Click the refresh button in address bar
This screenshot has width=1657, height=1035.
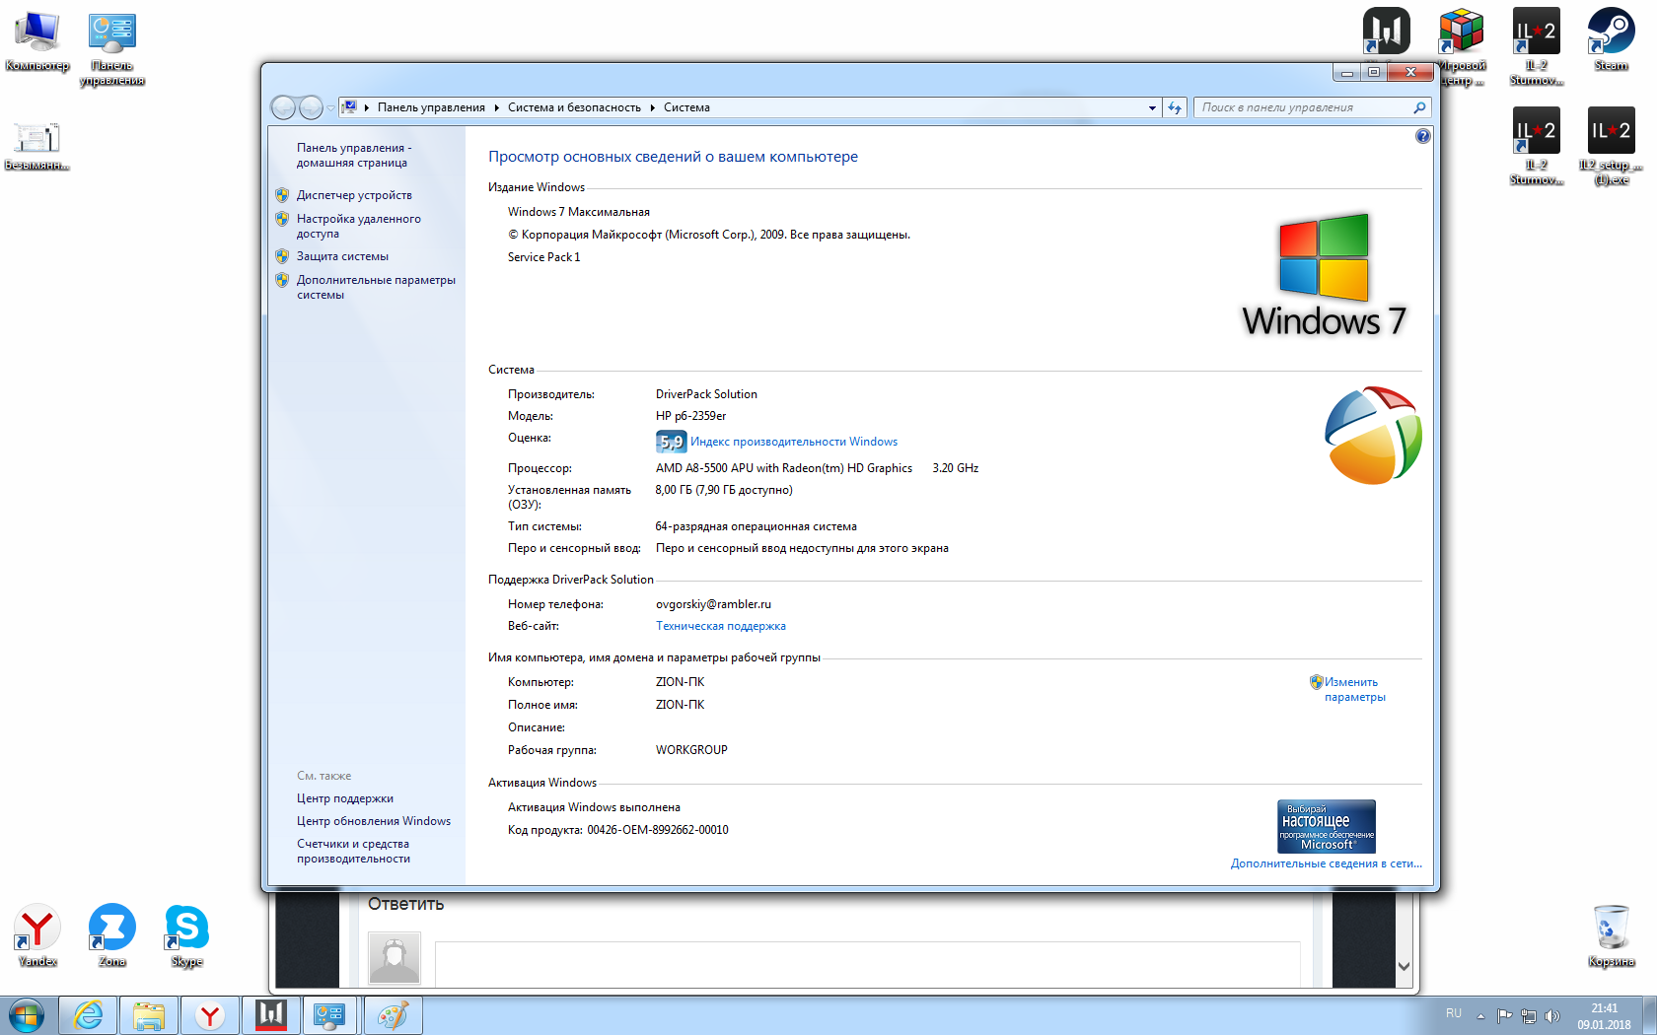[x=1175, y=107]
